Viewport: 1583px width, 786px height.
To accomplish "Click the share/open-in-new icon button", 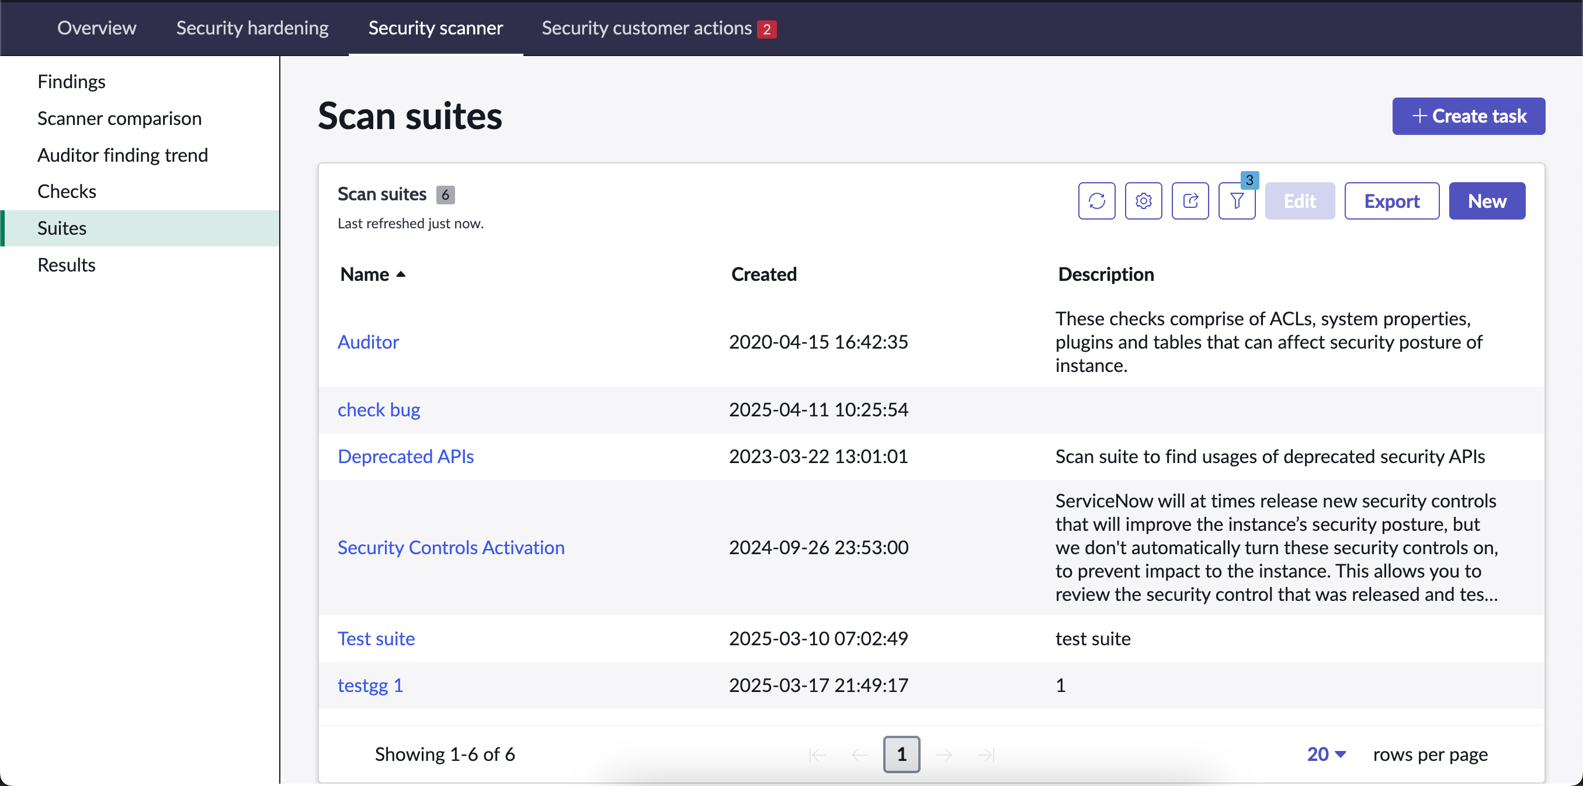I will pos(1190,201).
